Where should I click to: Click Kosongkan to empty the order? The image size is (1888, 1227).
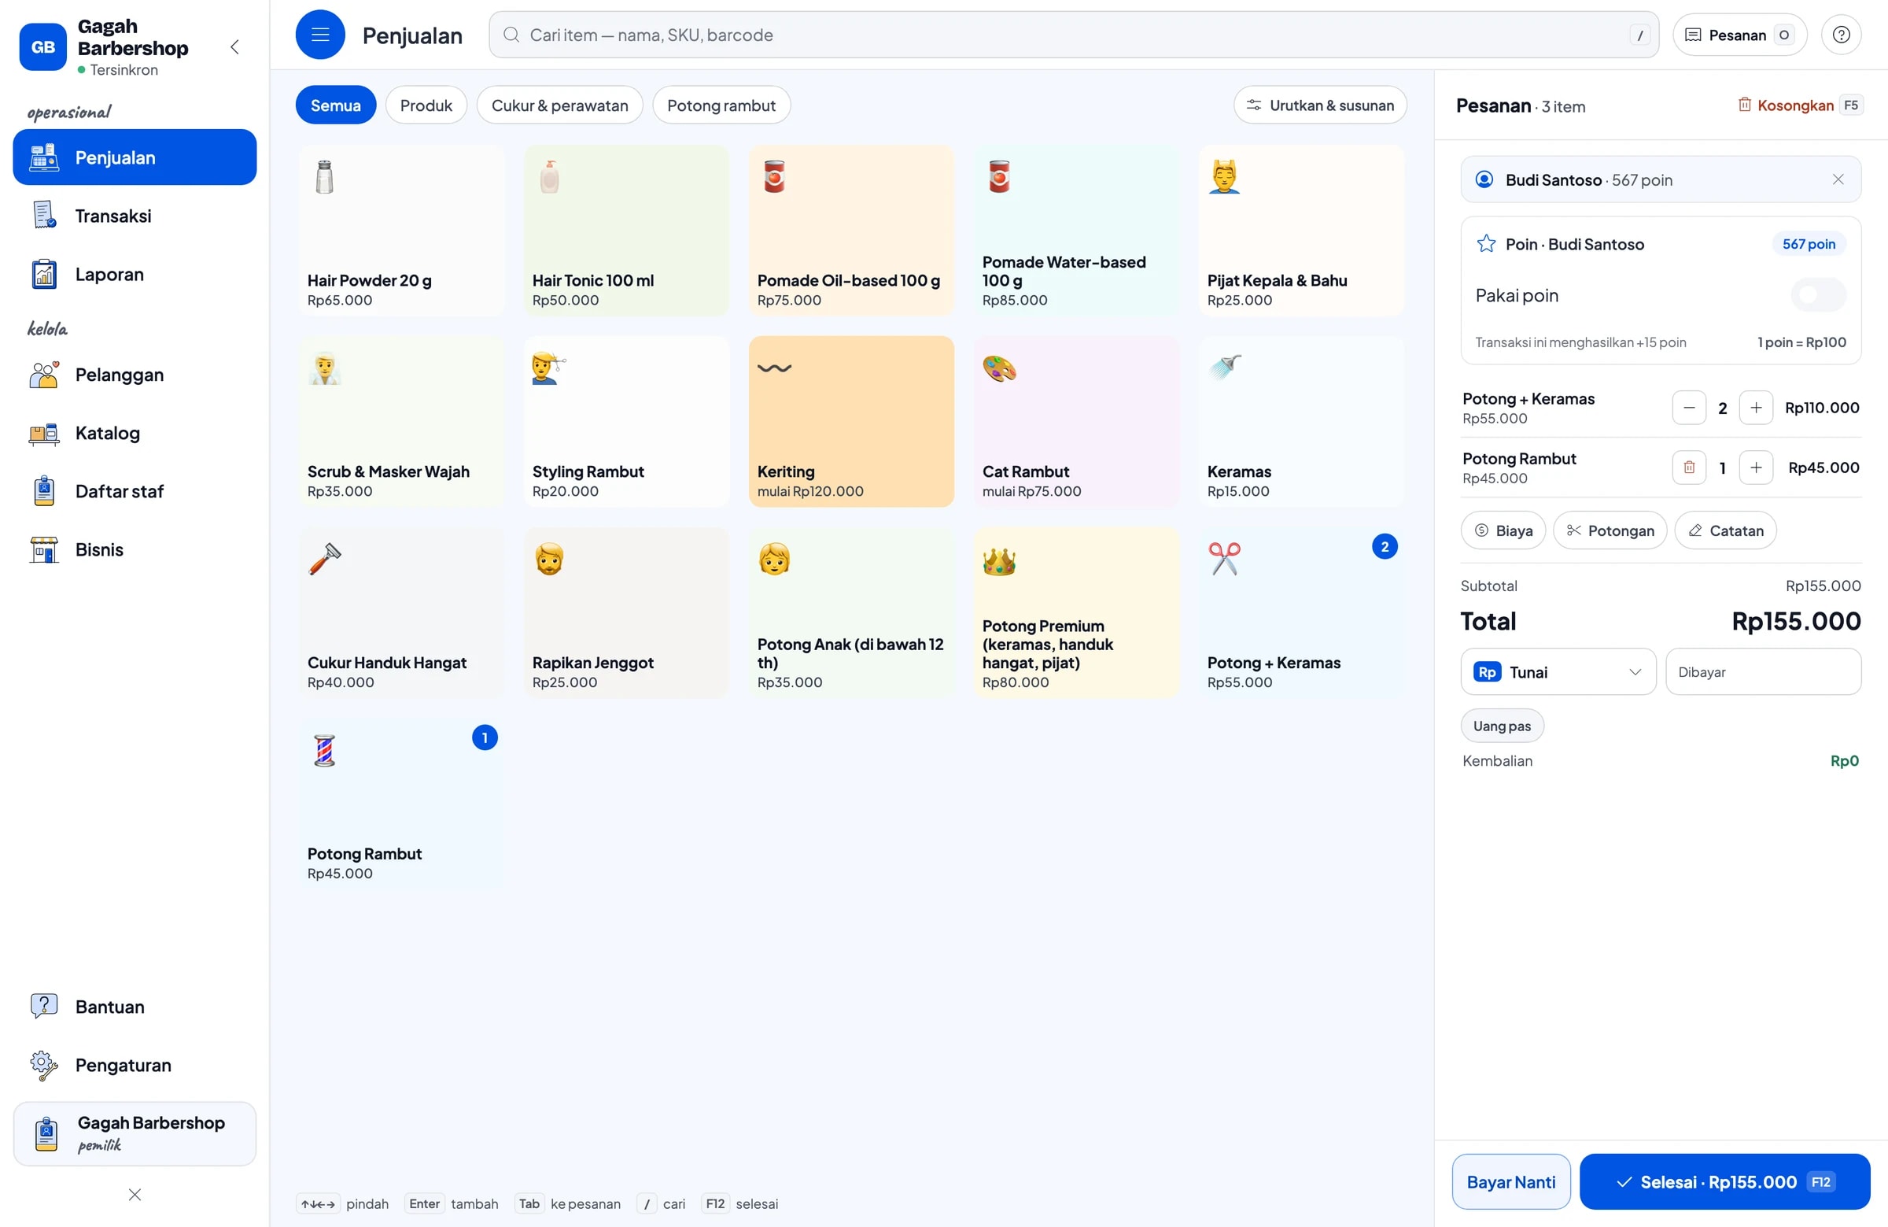coord(1799,105)
